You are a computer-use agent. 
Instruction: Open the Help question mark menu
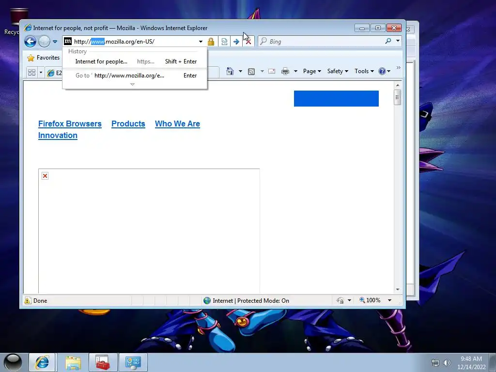[384, 71]
